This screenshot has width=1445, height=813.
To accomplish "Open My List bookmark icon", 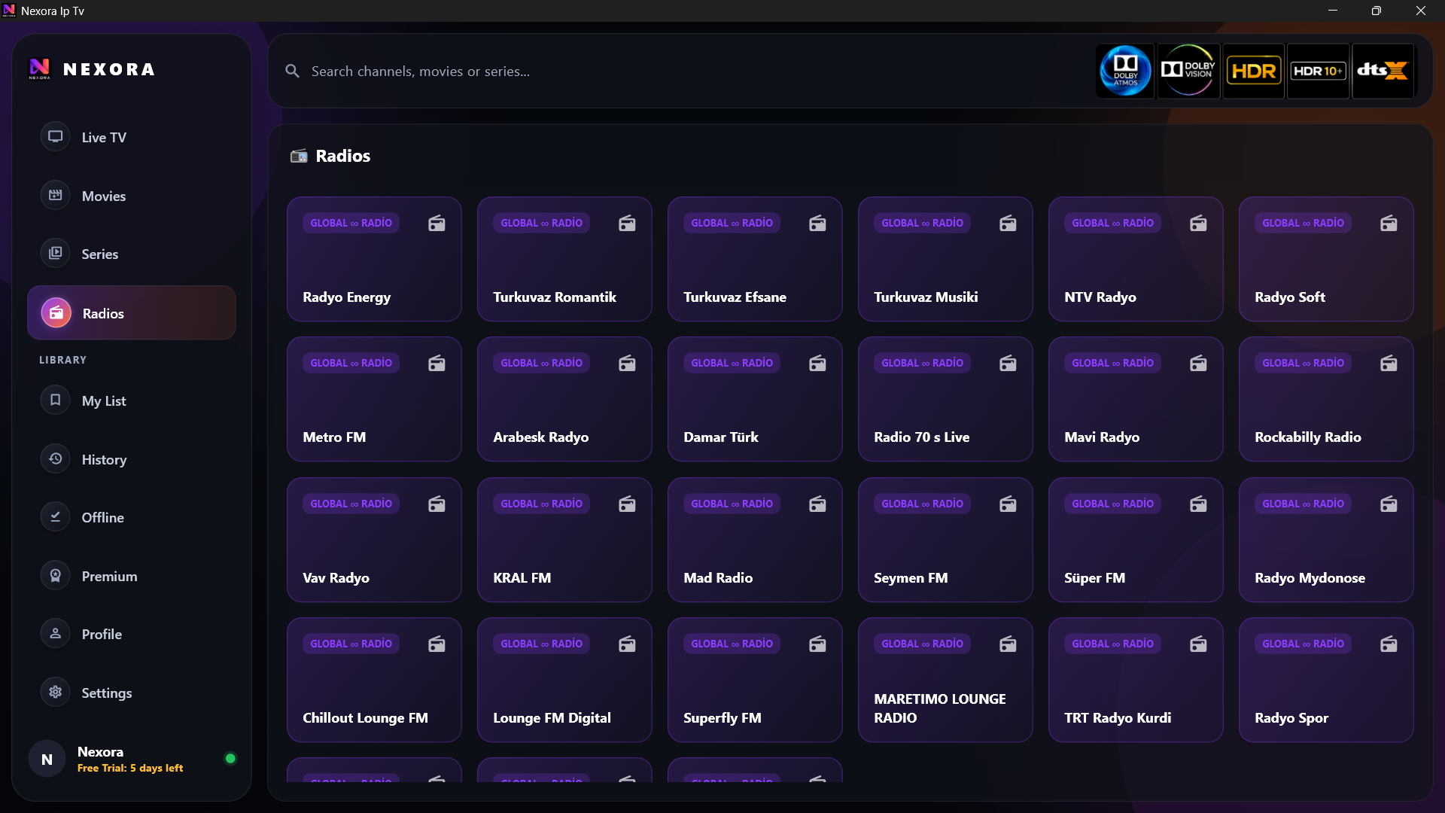I will click(x=55, y=400).
